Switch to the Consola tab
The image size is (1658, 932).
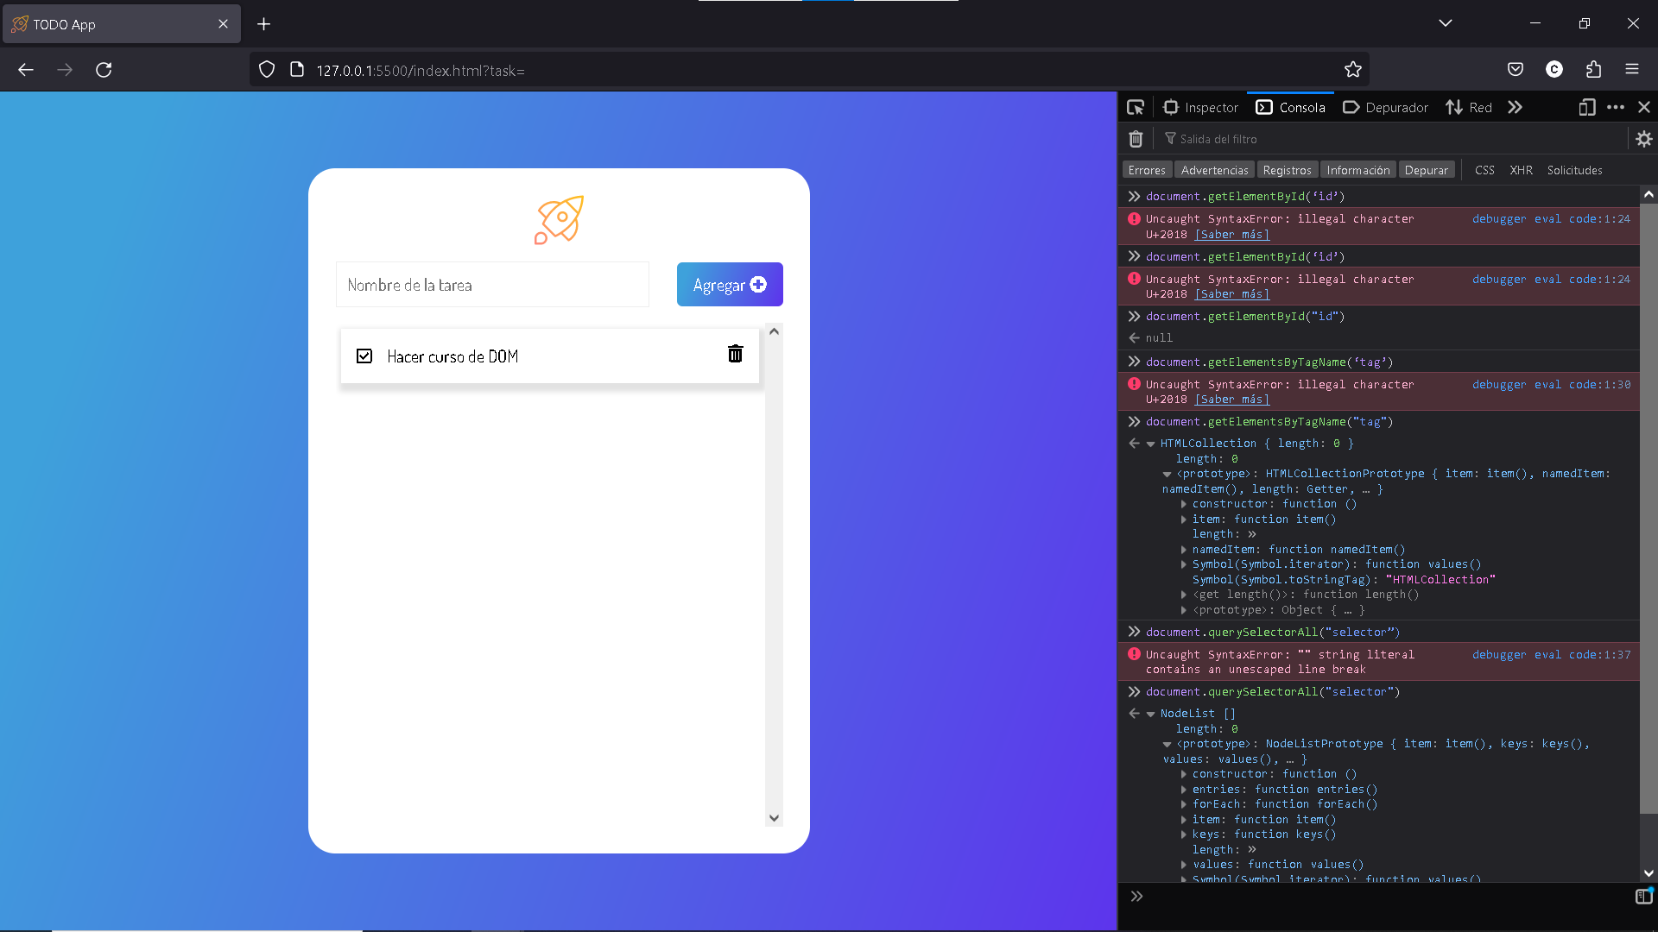pyautogui.click(x=1291, y=108)
